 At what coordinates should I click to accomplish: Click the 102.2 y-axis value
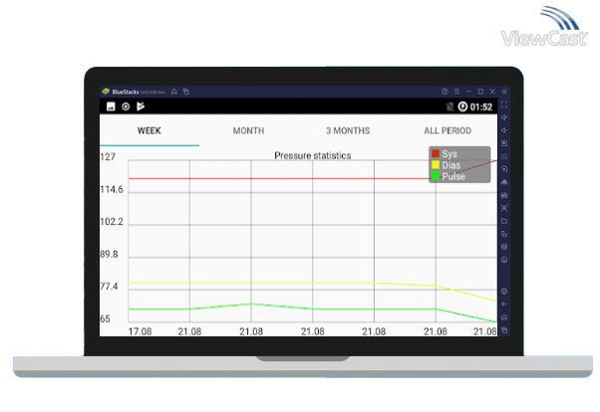[112, 222]
